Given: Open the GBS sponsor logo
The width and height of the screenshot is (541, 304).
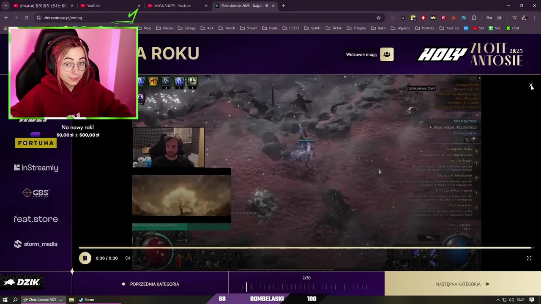Looking at the screenshot, I should click(x=36, y=193).
